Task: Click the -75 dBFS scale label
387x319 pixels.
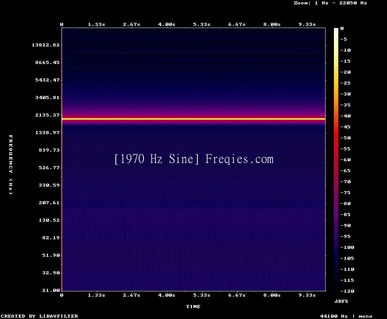Action: (x=345, y=192)
